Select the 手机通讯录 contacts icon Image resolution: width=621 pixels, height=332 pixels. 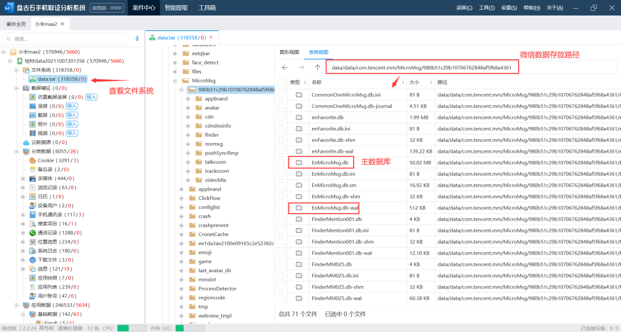[33, 215]
